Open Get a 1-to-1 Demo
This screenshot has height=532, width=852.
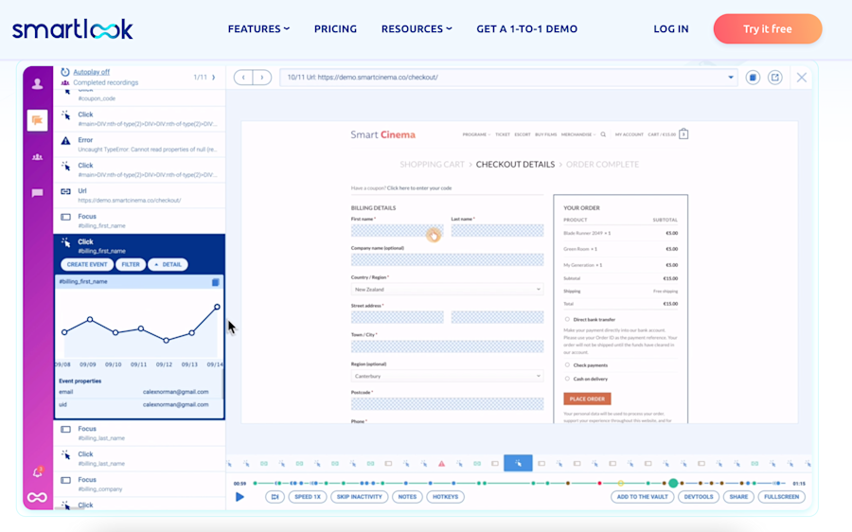point(527,28)
